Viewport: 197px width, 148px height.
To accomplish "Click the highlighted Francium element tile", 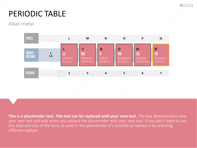I will [x=161, y=55].
